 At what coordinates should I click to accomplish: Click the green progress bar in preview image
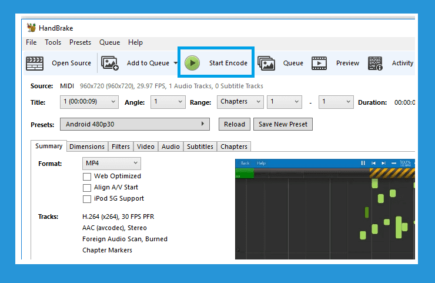[245, 174]
